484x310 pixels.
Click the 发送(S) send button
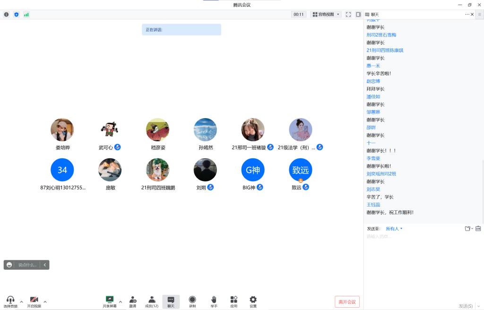coord(466,306)
